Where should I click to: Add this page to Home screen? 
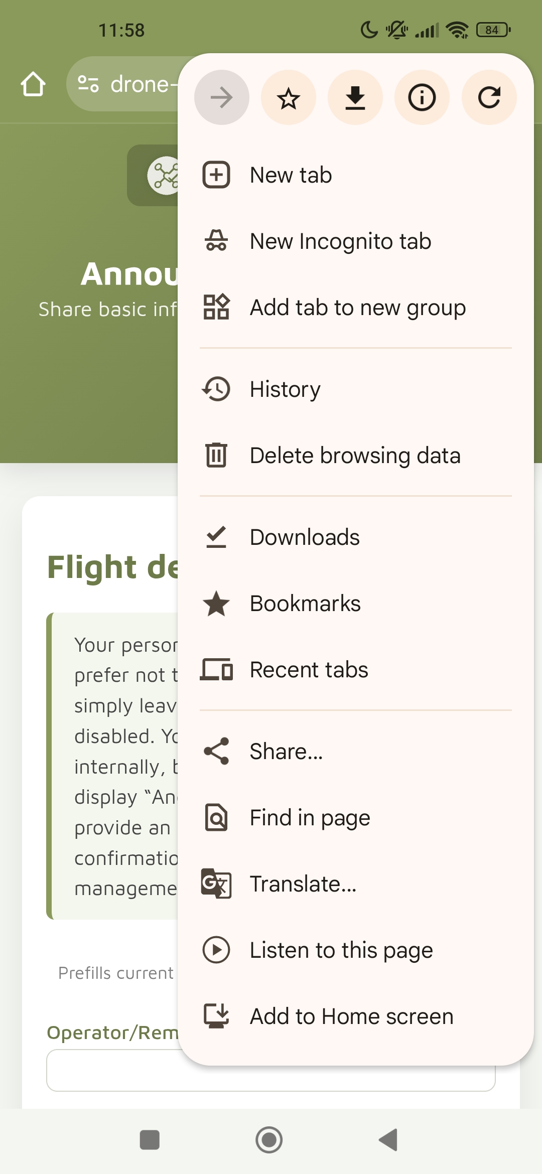351,1015
